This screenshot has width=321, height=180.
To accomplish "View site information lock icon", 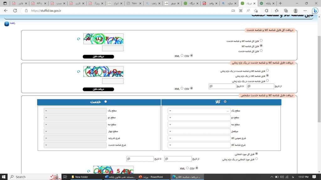I will pos(26,11).
